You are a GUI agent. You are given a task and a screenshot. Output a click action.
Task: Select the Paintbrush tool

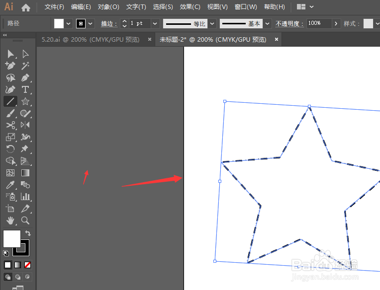coord(10,113)
